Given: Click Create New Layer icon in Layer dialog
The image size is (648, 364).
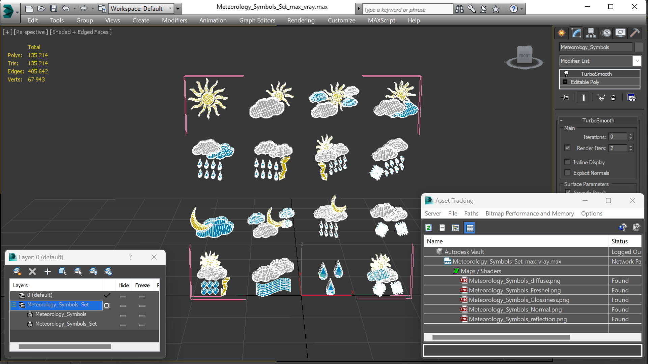Looking at the screenshot, I should coord(17,271).
